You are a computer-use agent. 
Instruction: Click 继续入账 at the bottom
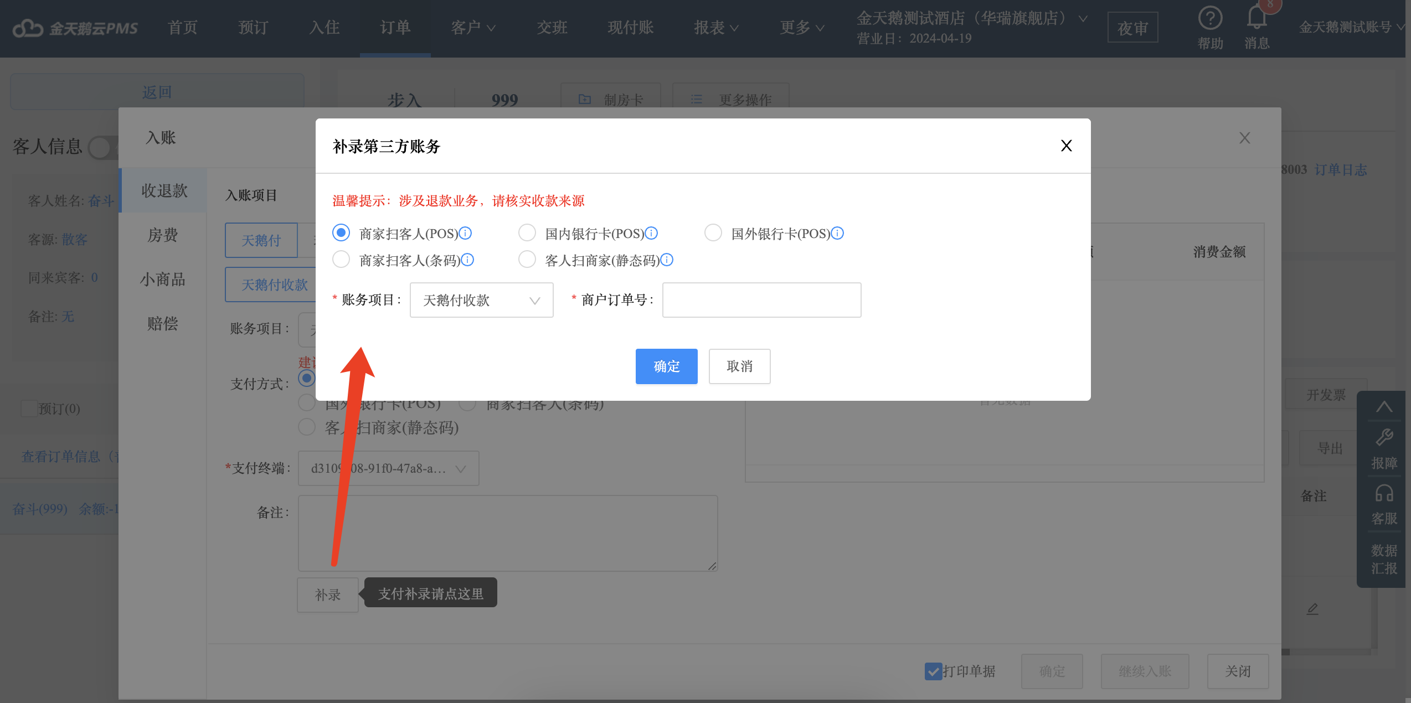[1145, 671]
